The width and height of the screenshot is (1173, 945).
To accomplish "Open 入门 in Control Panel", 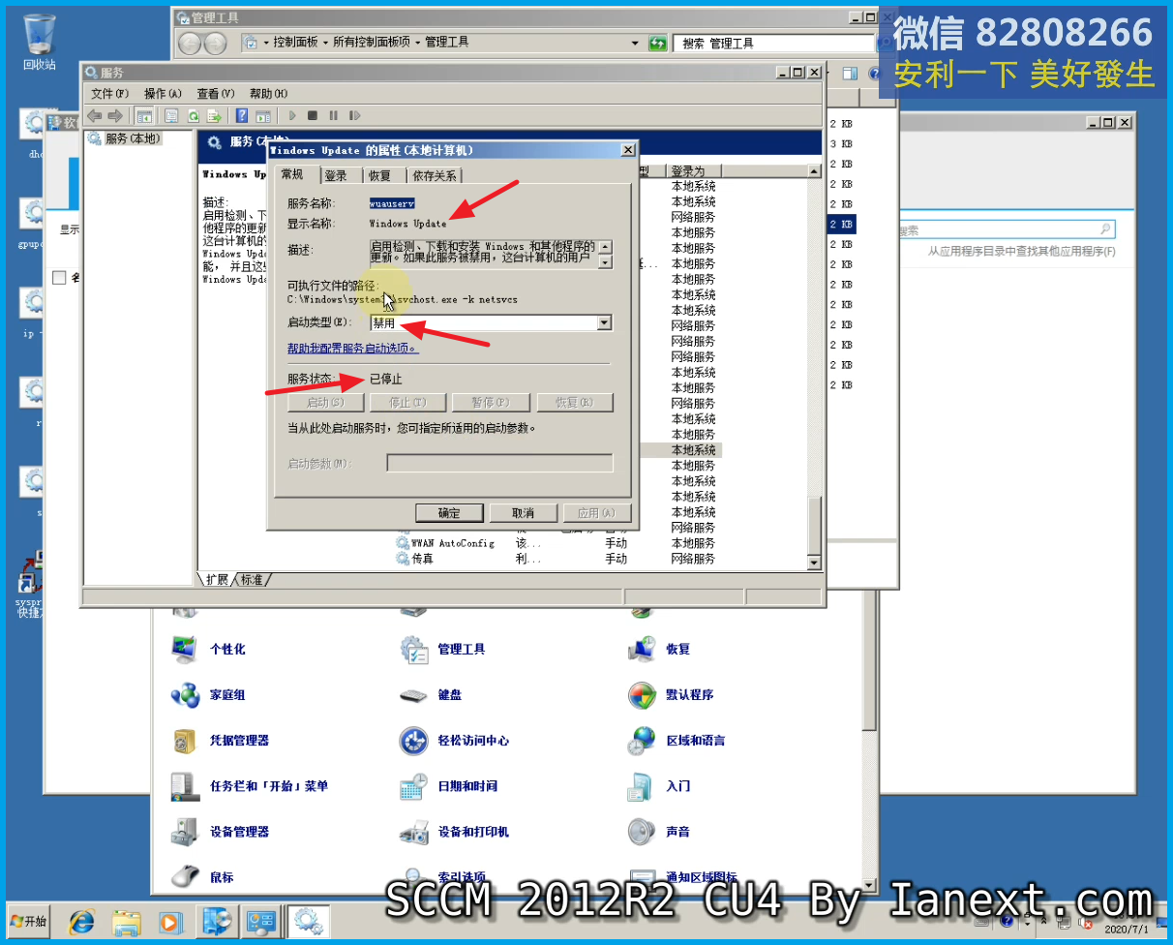I will pos(677,785).
